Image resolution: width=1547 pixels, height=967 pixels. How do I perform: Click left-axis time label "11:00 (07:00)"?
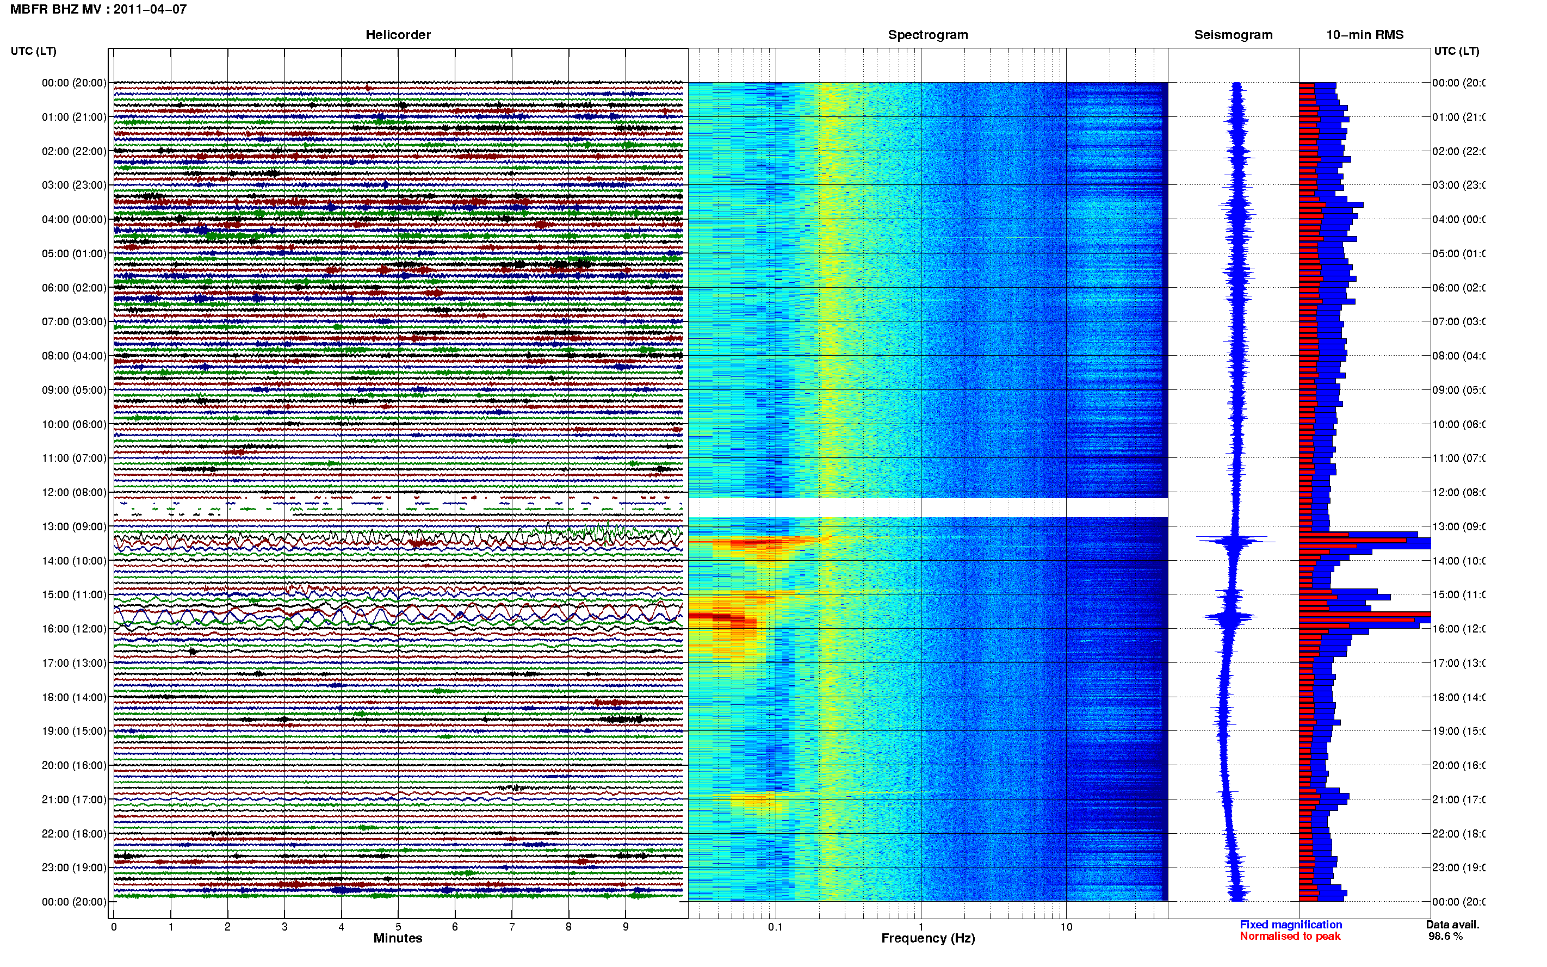74,458
